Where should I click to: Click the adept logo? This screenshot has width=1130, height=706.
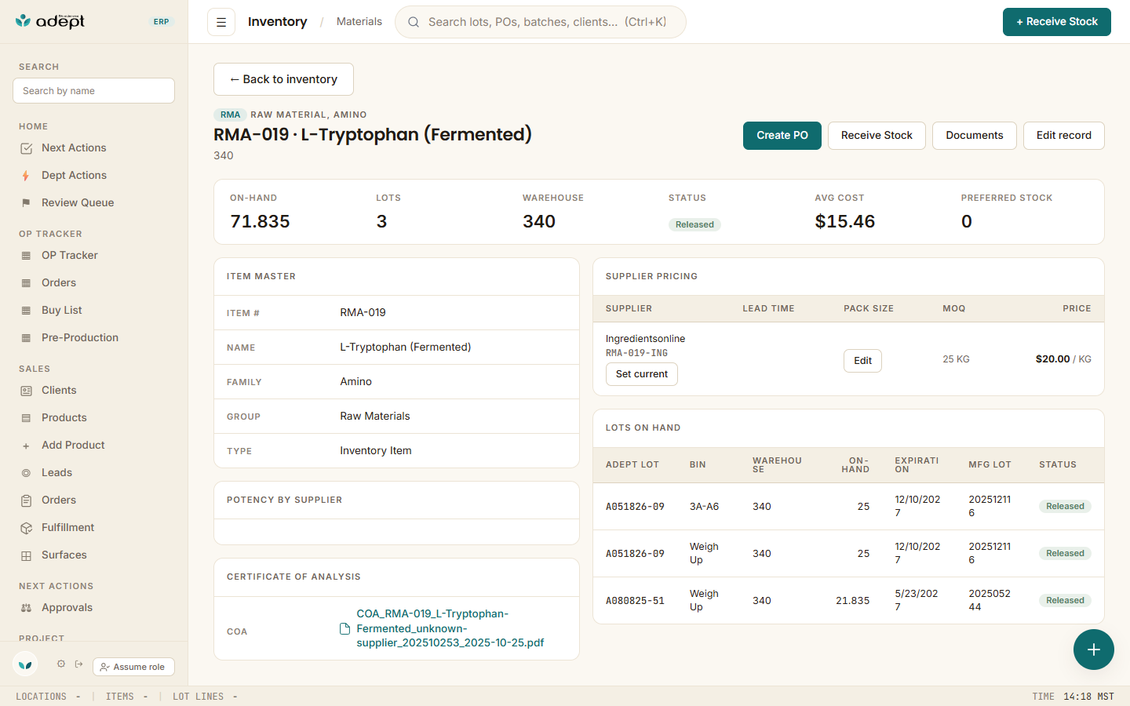click(x=50, y=21)
